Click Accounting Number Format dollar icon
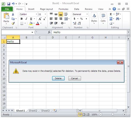Viewport: 131px width, 118px height. tap(74, 19)
